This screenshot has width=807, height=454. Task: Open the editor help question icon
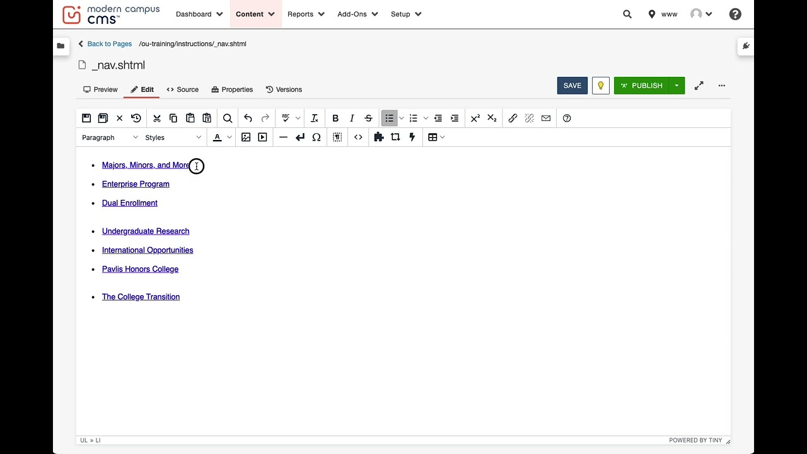[x=567, y=118]
